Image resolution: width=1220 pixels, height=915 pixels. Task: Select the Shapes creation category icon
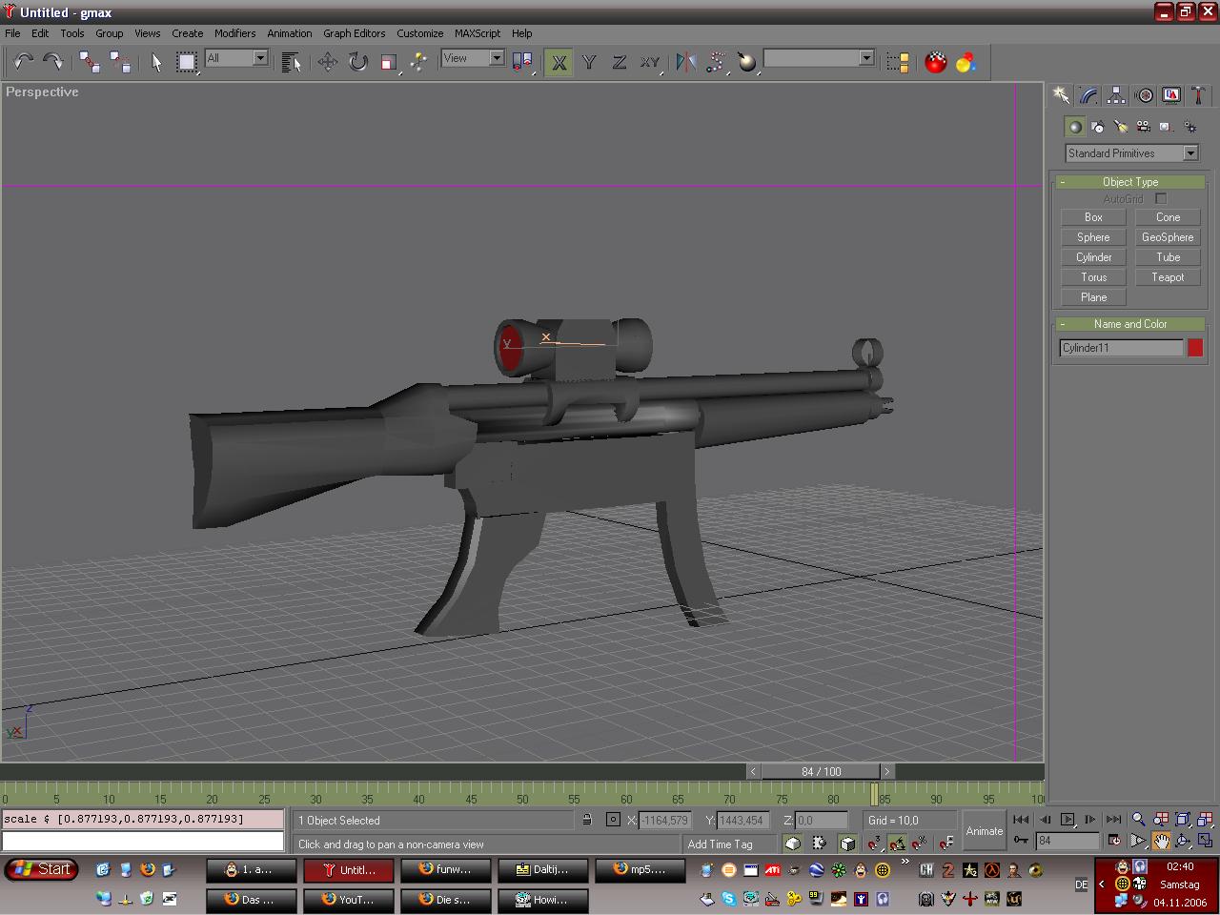point(1098,126)
